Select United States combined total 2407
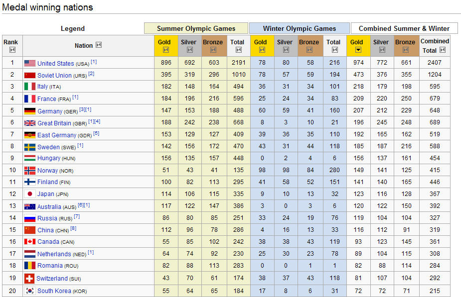The width and height of the screenshot is (461, 297). click(x=435, y=63)
